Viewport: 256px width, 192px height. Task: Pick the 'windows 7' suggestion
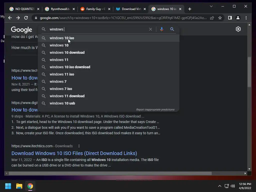point(108,81)
